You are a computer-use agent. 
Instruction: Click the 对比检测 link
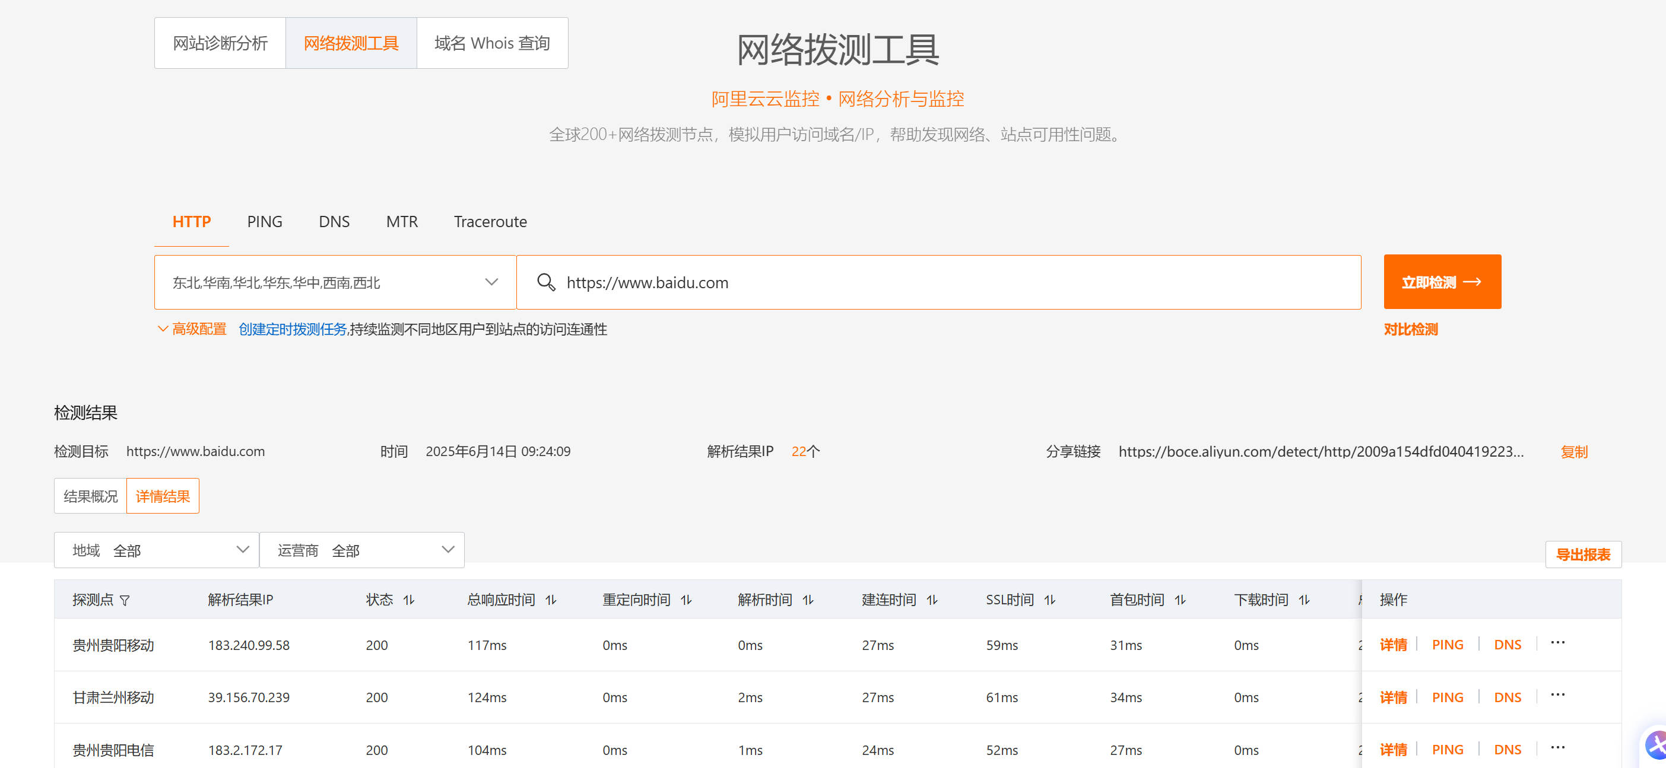point(1411,329)
